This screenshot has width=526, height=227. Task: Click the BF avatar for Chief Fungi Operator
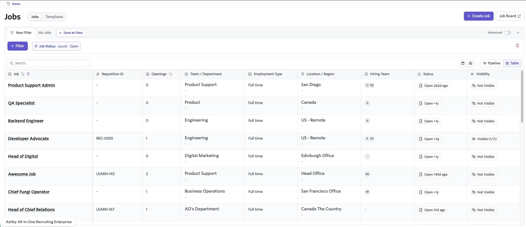367,192
